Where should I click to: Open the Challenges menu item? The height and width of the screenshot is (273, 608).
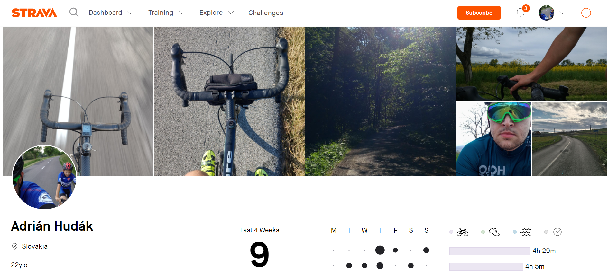tap(266, 13)
